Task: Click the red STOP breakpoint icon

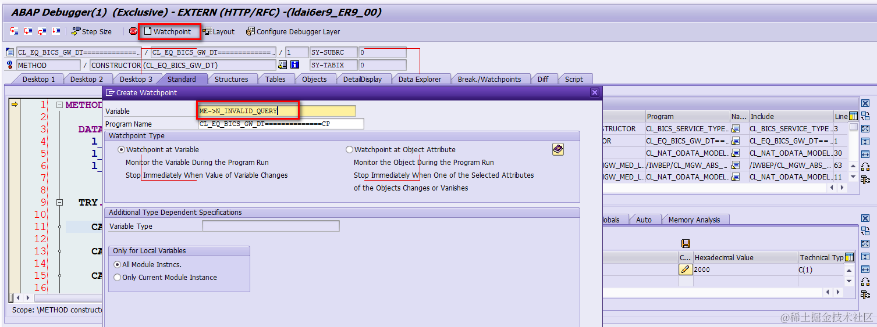Action: (x=133, y=31)
